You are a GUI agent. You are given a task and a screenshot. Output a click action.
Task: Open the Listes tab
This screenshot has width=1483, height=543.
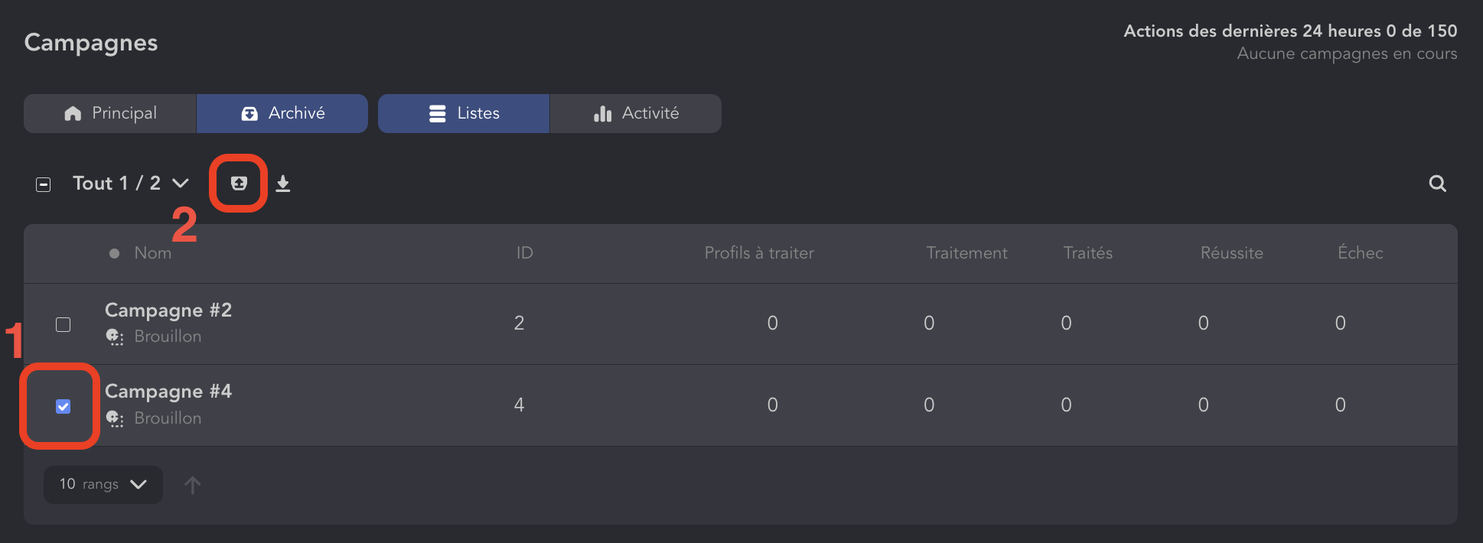[x=464, y=114]
